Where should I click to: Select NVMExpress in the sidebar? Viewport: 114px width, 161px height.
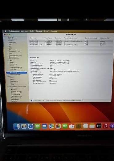click(x=12, y=42)
